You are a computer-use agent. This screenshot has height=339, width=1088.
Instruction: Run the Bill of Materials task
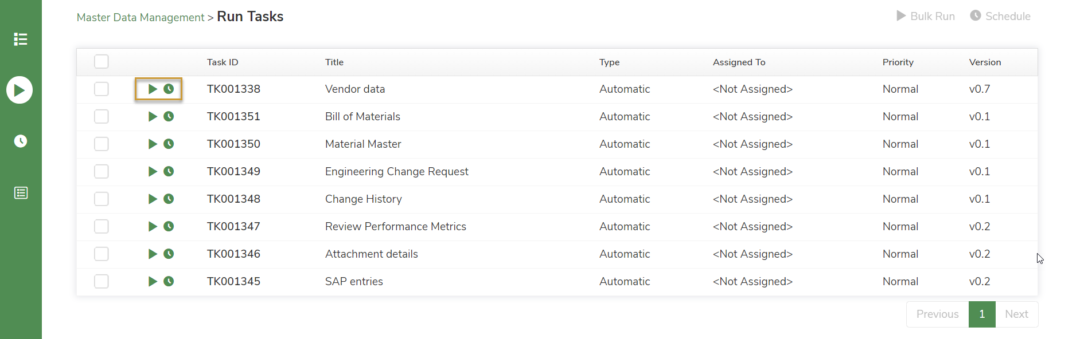pyautogui.click(x=152, y=116)
